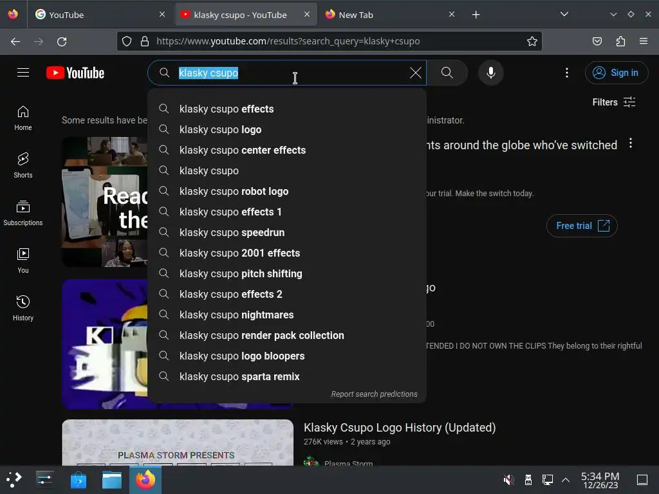Open a new tab with the plus
Screen dimensions: 659x494
[x=476, y=15]
